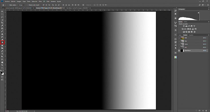Select the Clone Stamp tool
Image resolution: width=210 pixels, height=112 pixels.
pos(2,34)
